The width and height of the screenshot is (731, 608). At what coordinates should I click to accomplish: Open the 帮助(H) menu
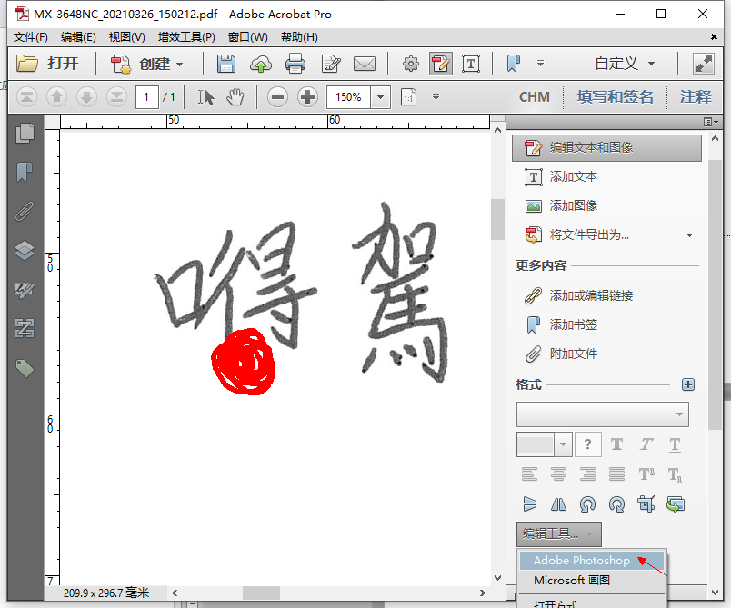click(299, 36)
